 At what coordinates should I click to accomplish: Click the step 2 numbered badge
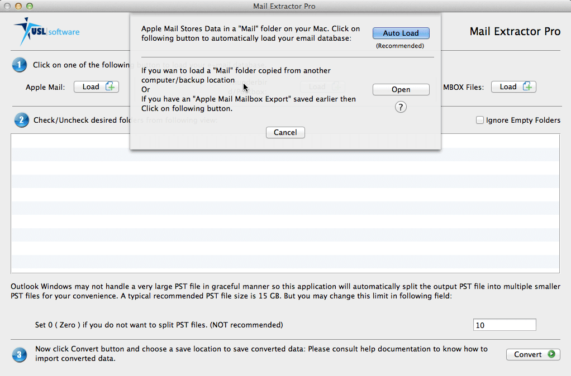point(21,120)
